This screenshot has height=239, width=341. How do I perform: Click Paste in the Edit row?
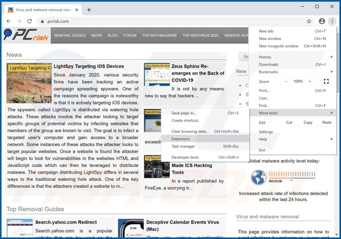(327, 123)
